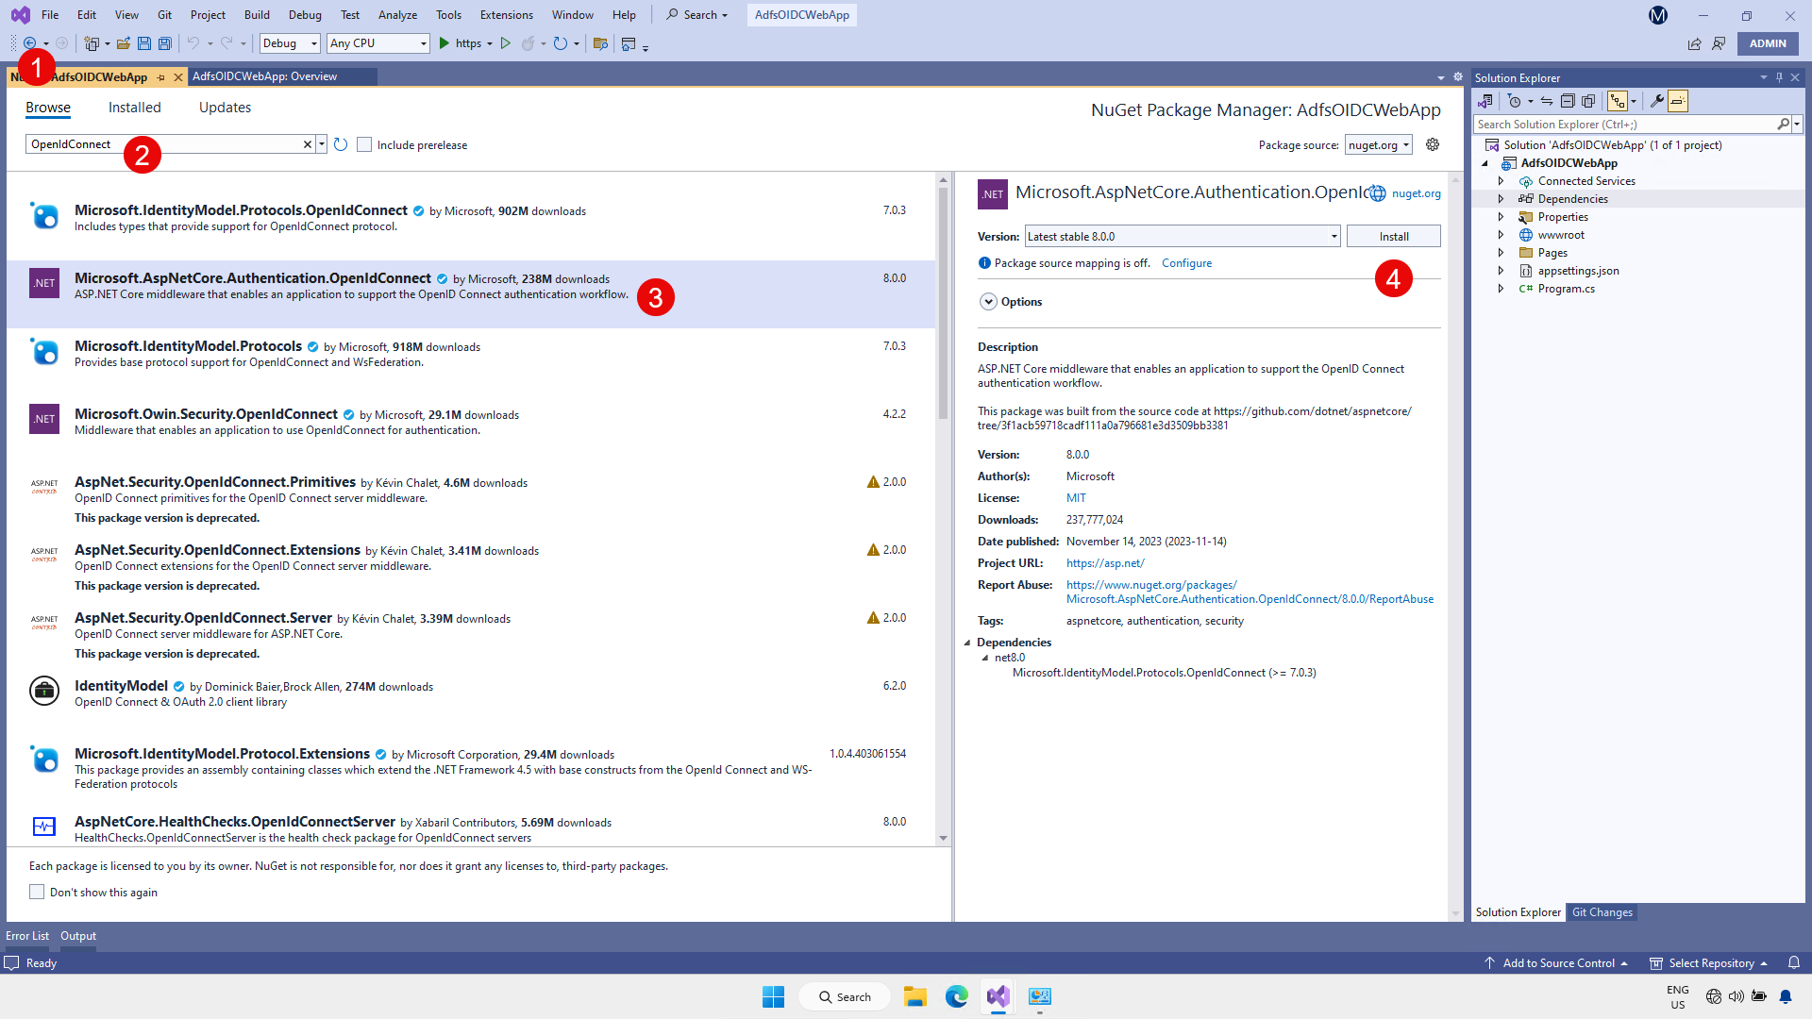The height and width of the screenshot is (1019, 1812).
Task: Open the Package source nuget.org dropdown
Action: point(1379,144)
